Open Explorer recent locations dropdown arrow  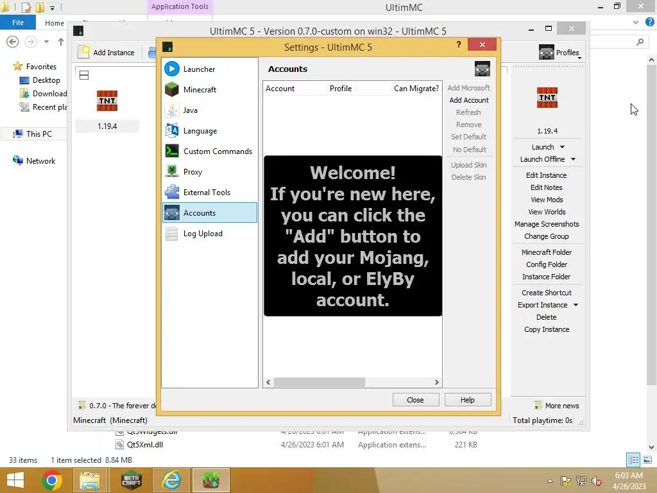coord(46,42)
